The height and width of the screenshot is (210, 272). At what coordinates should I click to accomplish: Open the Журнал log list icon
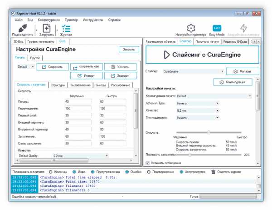click(x=66, y=29)
